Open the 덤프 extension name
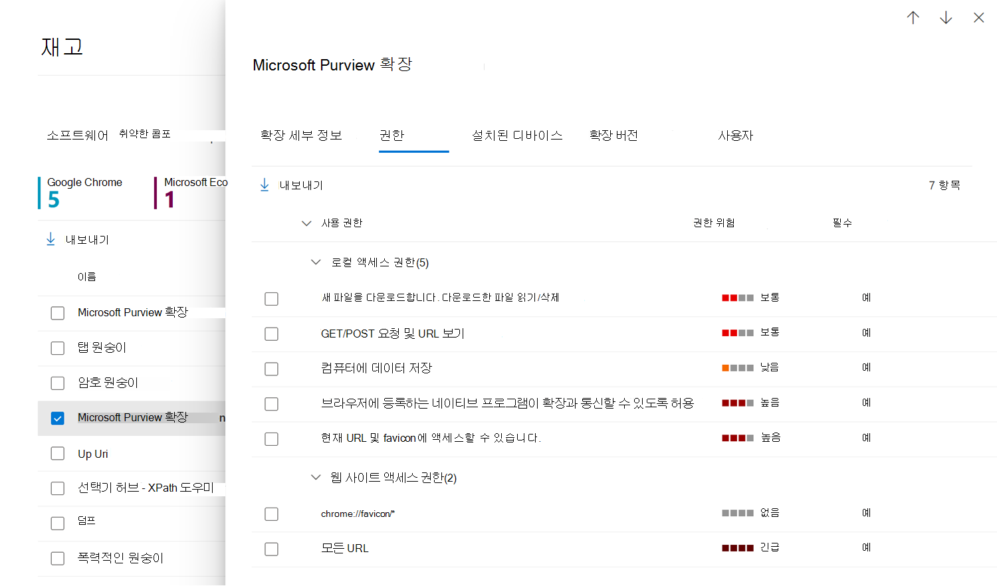997x586 pixels. point(86,521)
